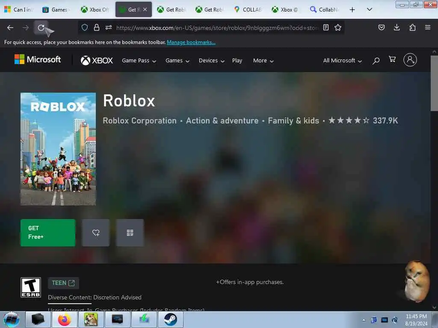Save page to Pocket icon

coord(382,27)
